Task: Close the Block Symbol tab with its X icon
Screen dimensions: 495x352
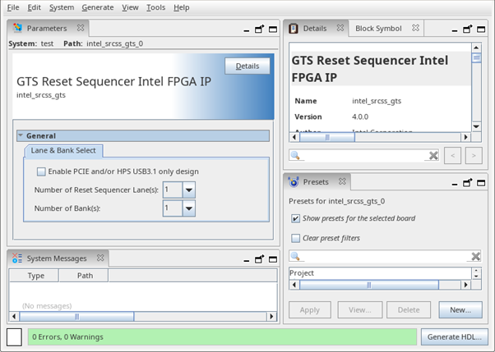Action: click(x=416, y=28)
